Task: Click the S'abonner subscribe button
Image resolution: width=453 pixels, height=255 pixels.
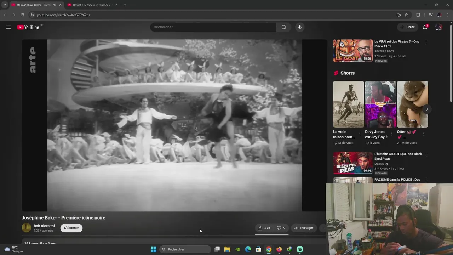Action: click(71, 228)
